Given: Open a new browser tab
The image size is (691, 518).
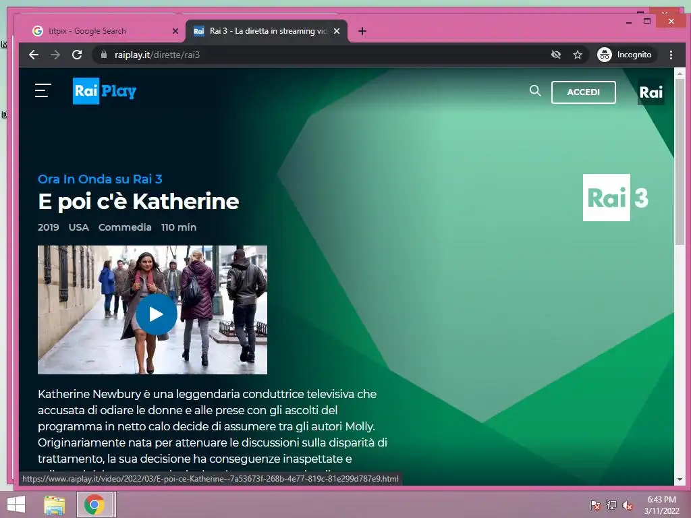Looking at the screenshot, I should [362, 31].
